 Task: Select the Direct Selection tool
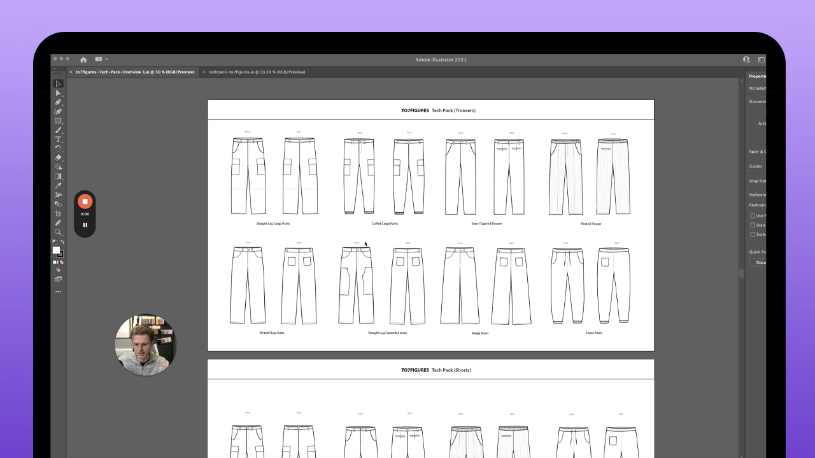[58, 93]
